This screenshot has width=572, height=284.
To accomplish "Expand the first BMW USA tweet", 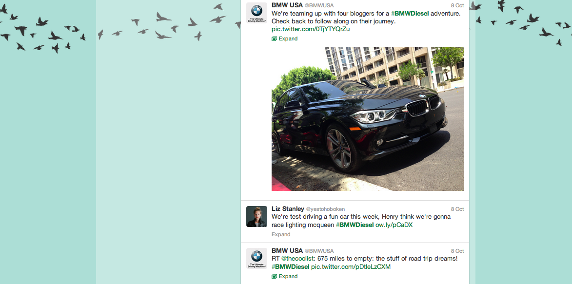I will coord(288,38).
